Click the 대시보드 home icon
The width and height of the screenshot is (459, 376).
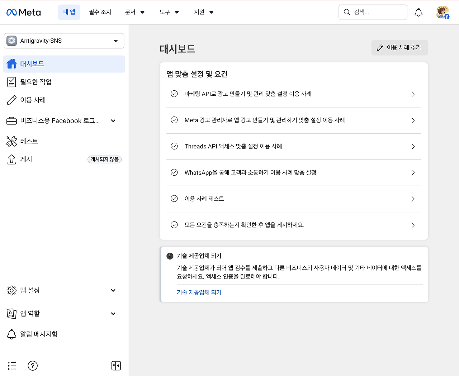pyautogui.click(x=11, y=64)
